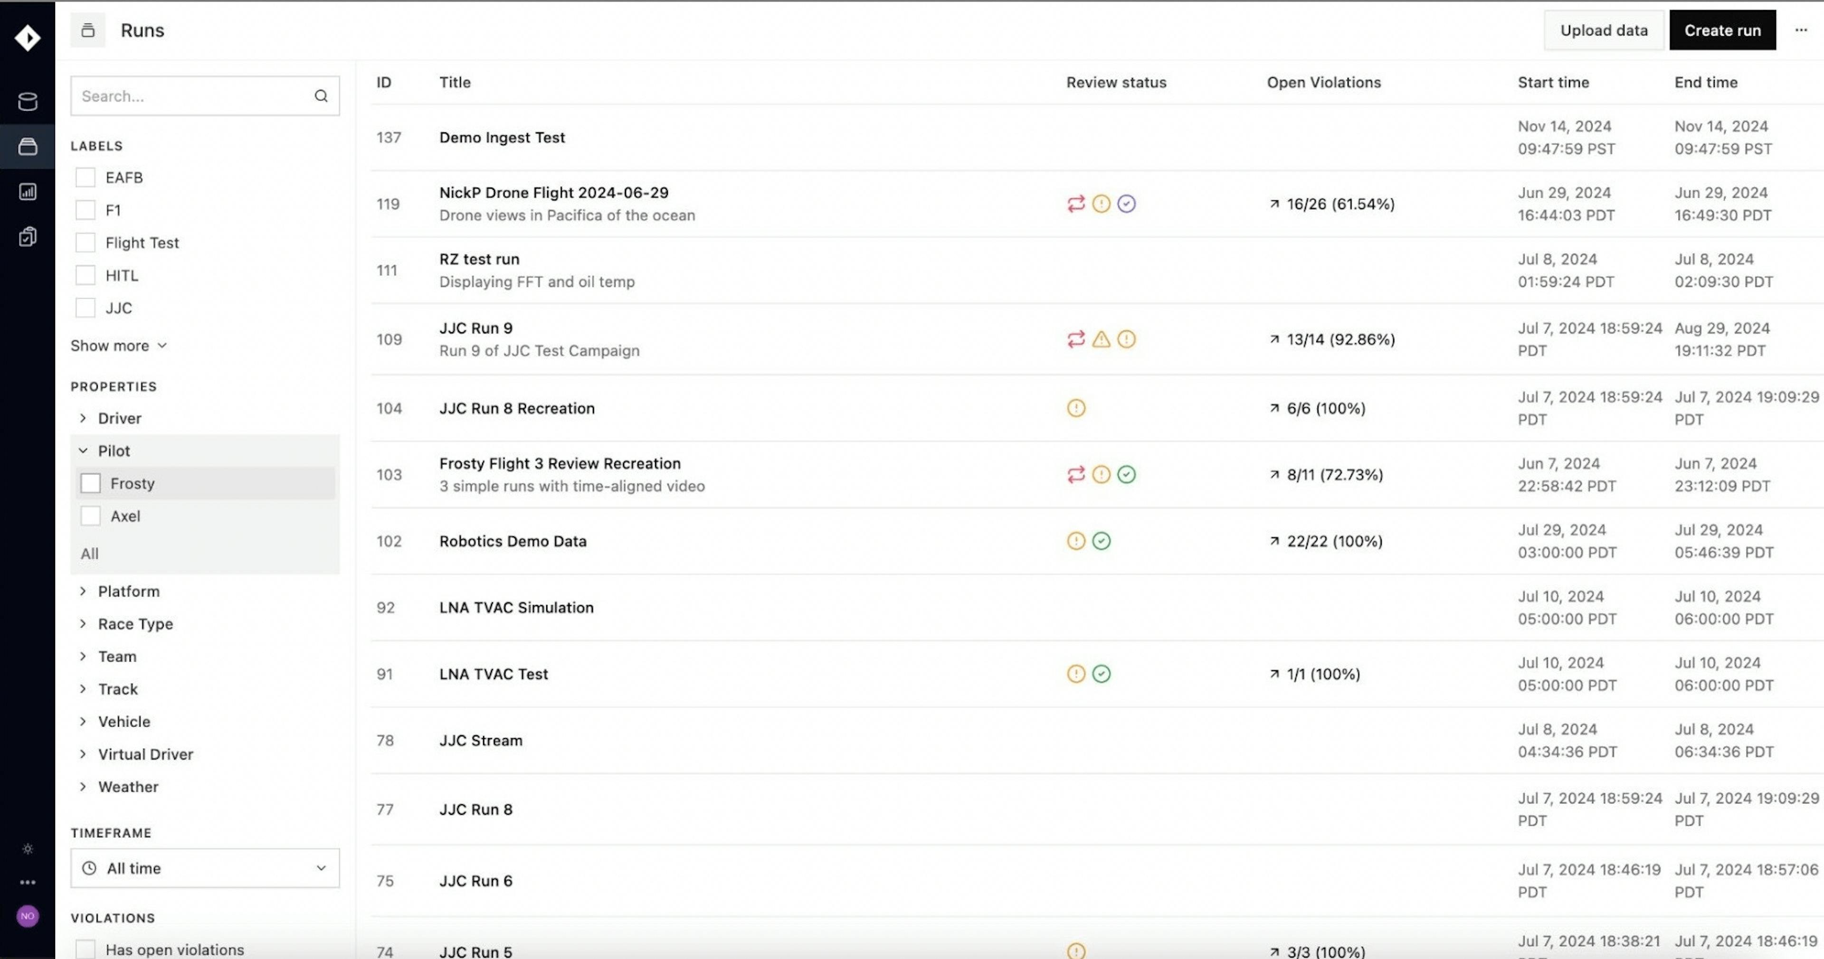
Task: Open the database icon in the left sidebar
Action: (x=28, y=101)
